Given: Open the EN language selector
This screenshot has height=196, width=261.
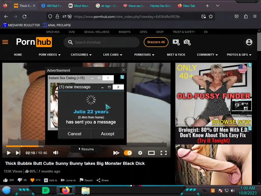Looking at the screenshot, I should [206, 32].
